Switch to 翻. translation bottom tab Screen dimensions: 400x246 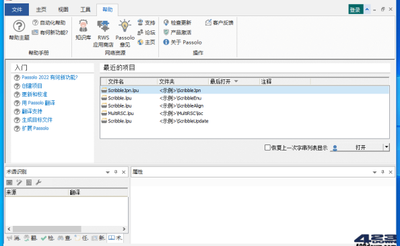pos(30,238)
